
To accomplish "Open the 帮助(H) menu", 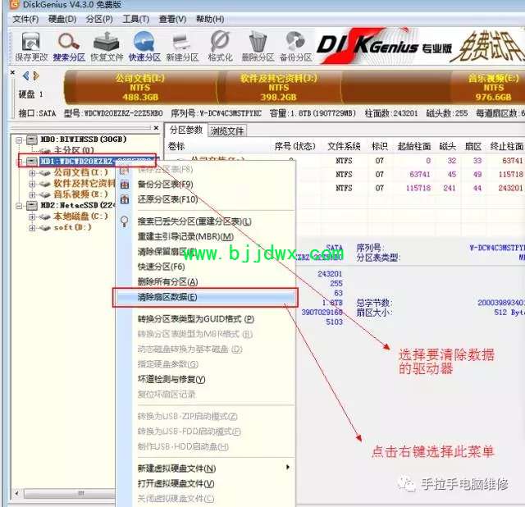I will pos(210,19).
